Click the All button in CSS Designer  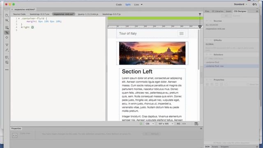(x=226, y=16)
